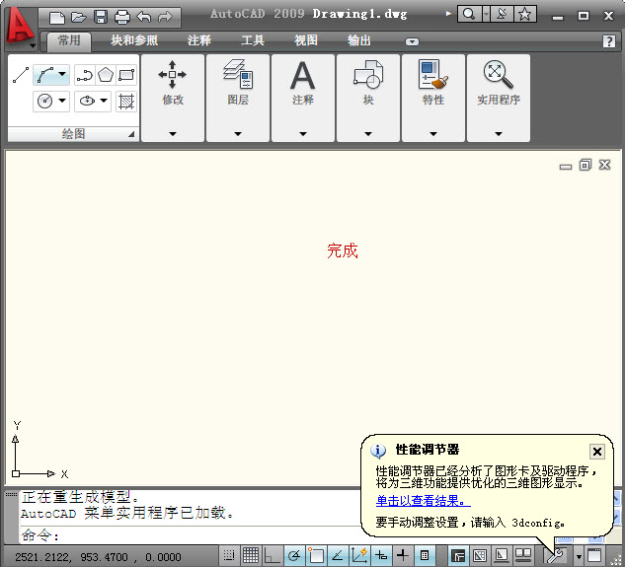The image size is (625, 567).
Task: Click the Annotation panel 'A' text icon
Action: click(x=302, y=75)
